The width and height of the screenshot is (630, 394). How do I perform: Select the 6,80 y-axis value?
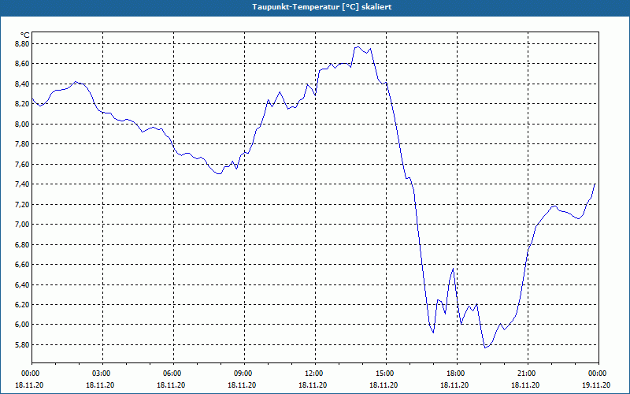23,244
